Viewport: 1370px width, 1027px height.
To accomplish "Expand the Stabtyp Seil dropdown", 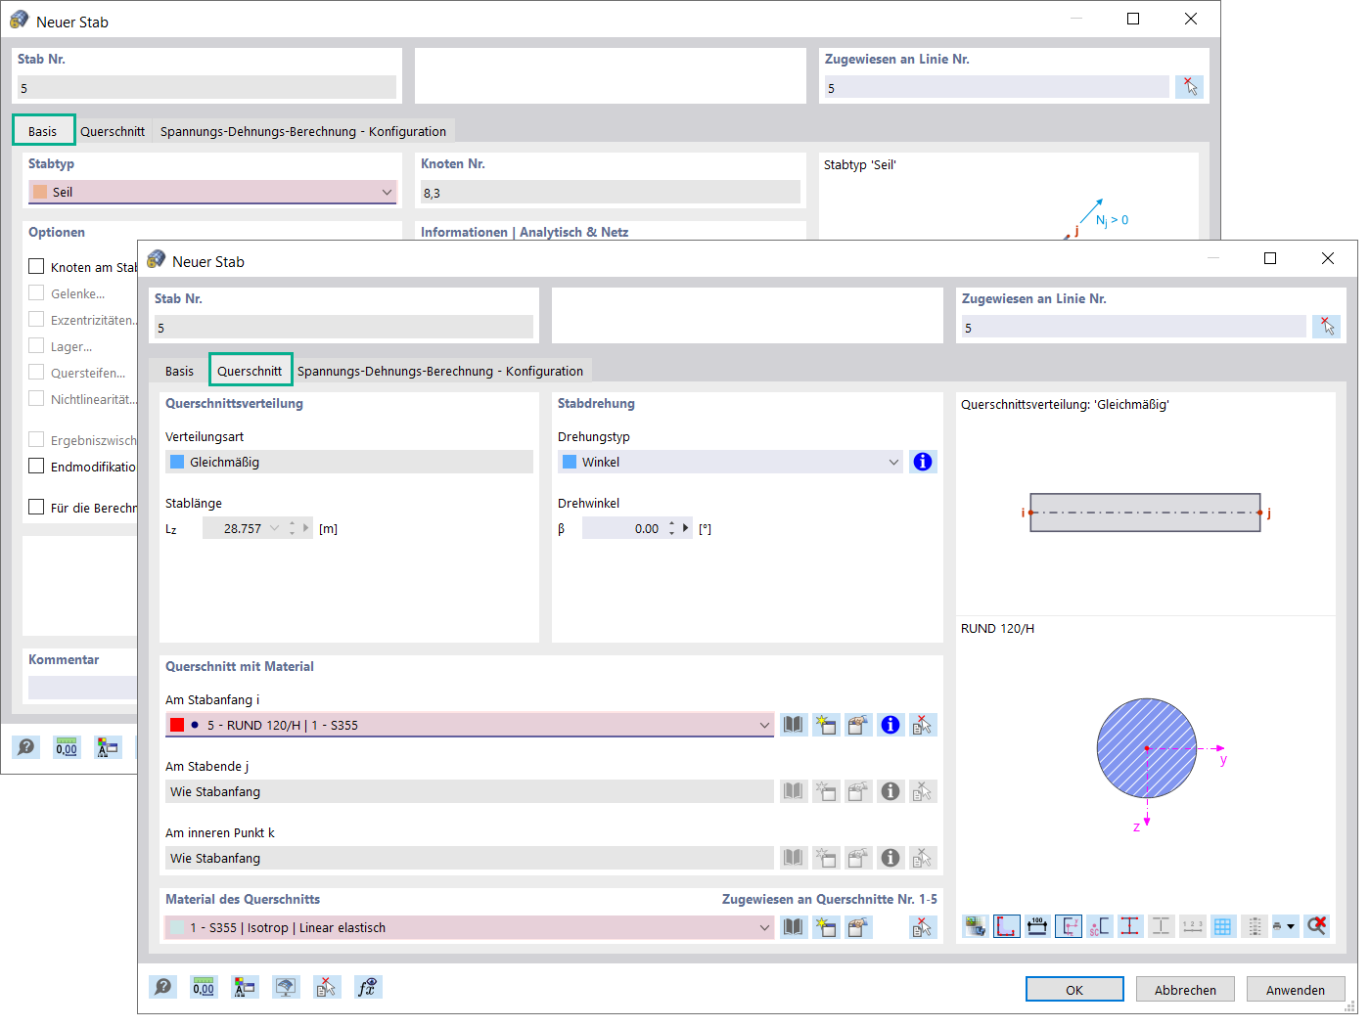I will tap(388, 192).
